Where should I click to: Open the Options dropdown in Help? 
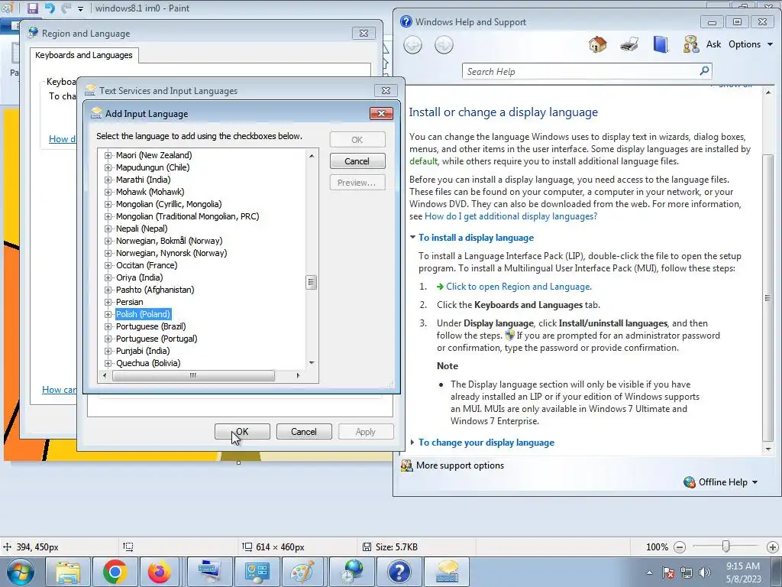point(750,44)
